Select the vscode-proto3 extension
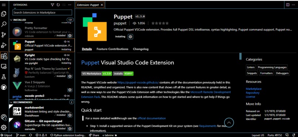The width and height of the screenshot is (298, 137). [x=42, y=96]
